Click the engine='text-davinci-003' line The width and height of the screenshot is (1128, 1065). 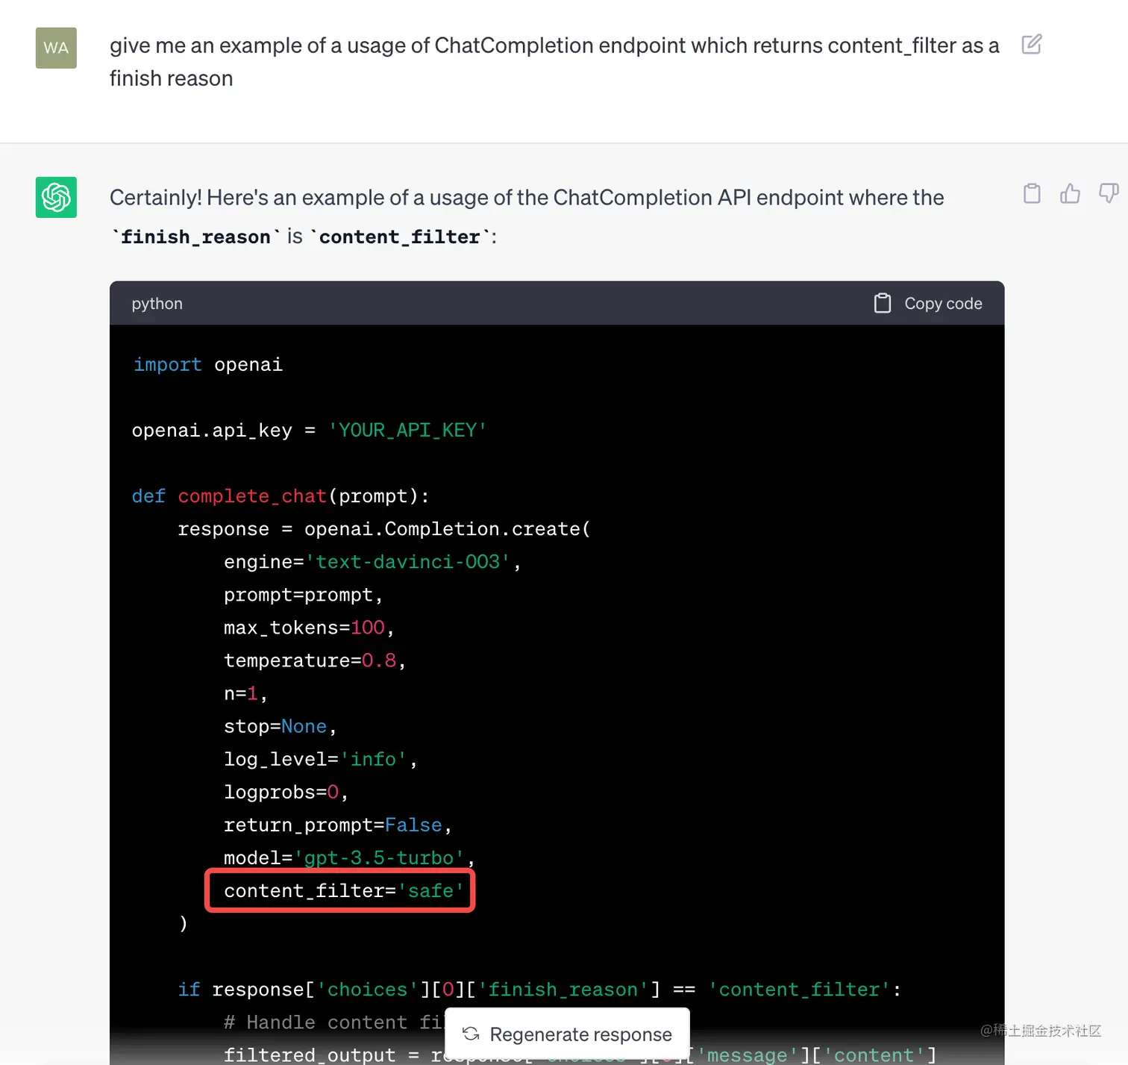pos(372,562)
